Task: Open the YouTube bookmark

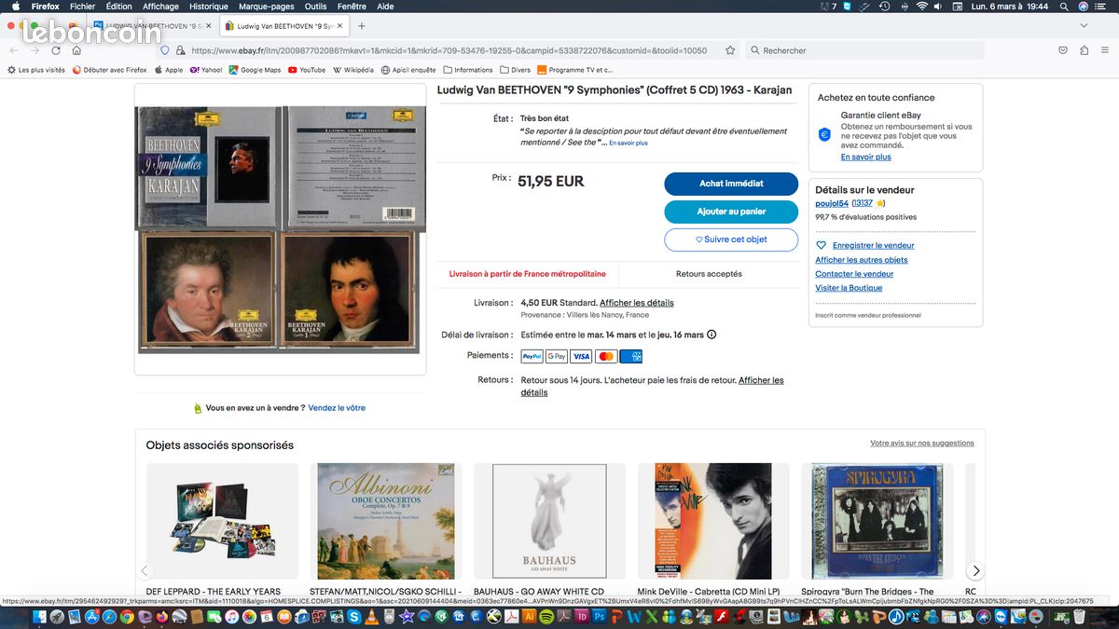Action: (x=307, y=70)
